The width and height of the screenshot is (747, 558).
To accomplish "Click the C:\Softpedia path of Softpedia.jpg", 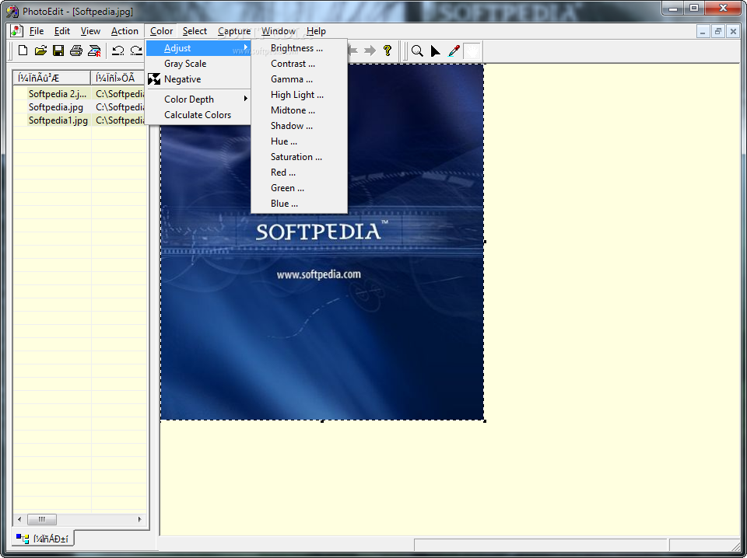I will coord(120,107).
